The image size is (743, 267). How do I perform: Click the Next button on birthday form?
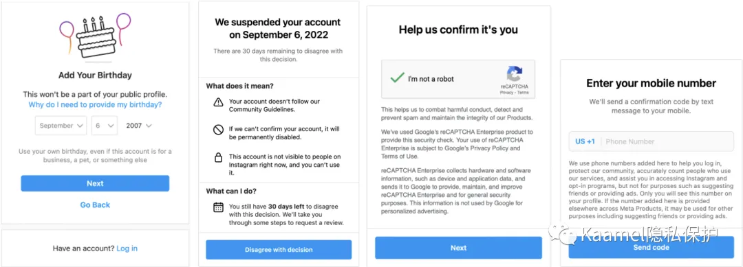(x=95, y=183)
